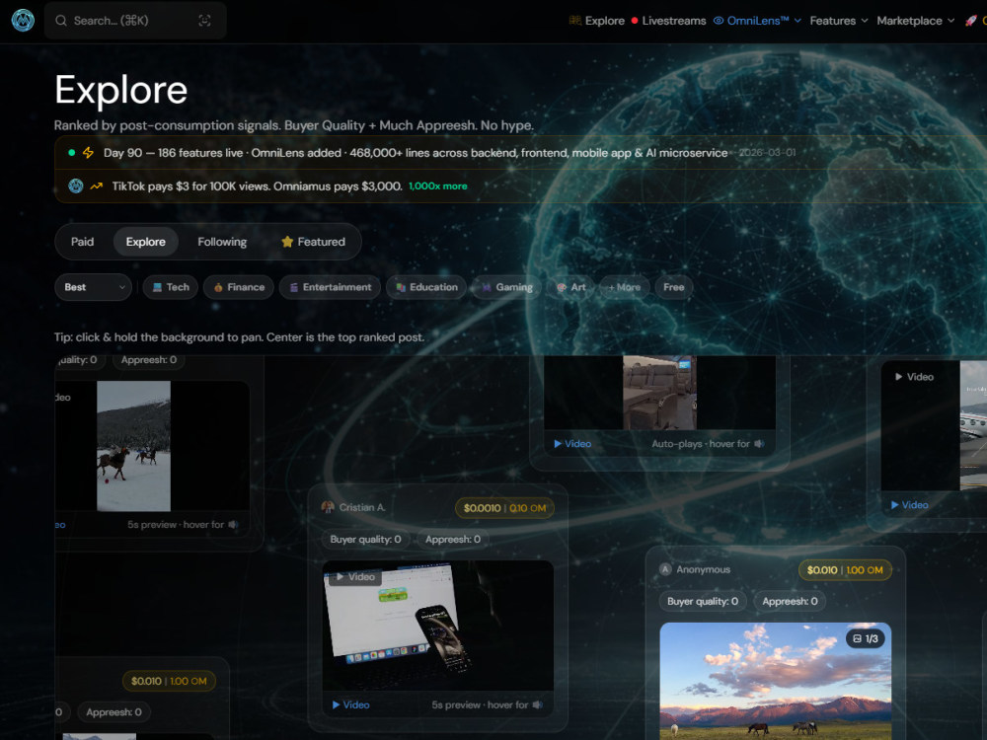Click Appreesh: 0 on Cristian A.'s post
Image resolution: width=987 pixels, height=740 pixels.
click(453, 540)
